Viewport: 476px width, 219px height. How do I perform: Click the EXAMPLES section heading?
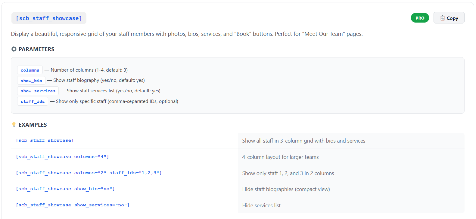33,125
